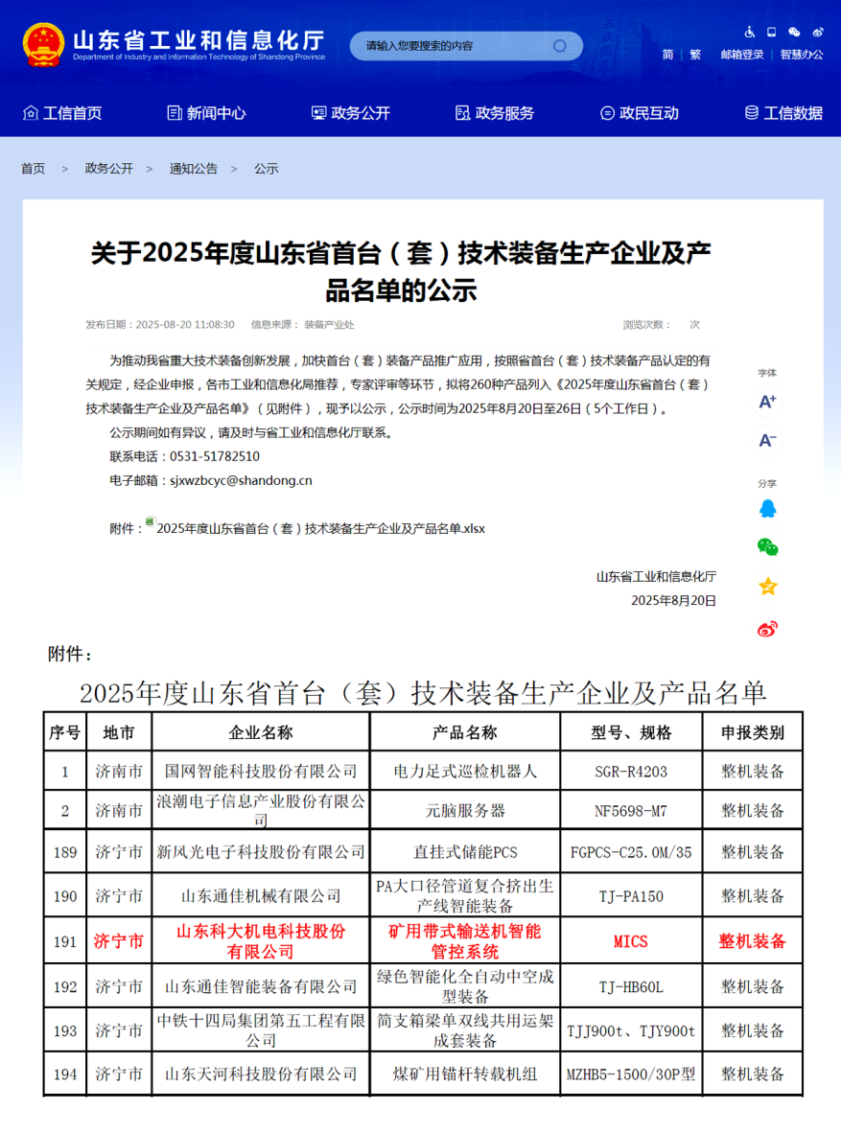
Task: Click the search magnifier icon
Action: (x=560, y=46)
